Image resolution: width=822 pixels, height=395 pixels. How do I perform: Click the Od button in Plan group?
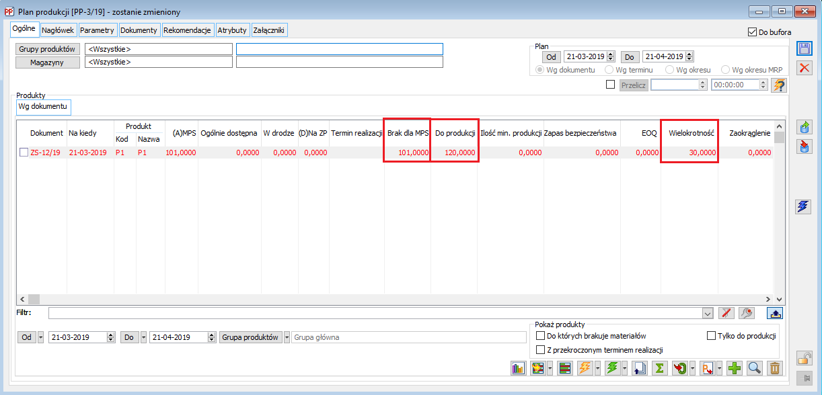tap(552, 57)
